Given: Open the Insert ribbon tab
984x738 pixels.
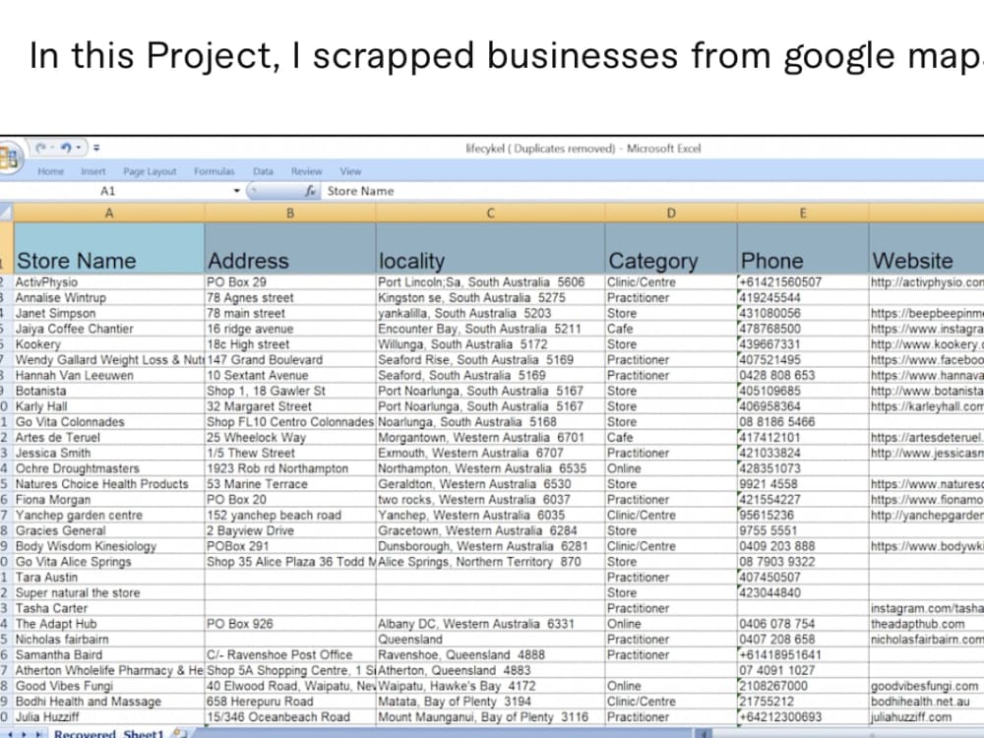Looking at the screenshot, I should pos(92,171).
